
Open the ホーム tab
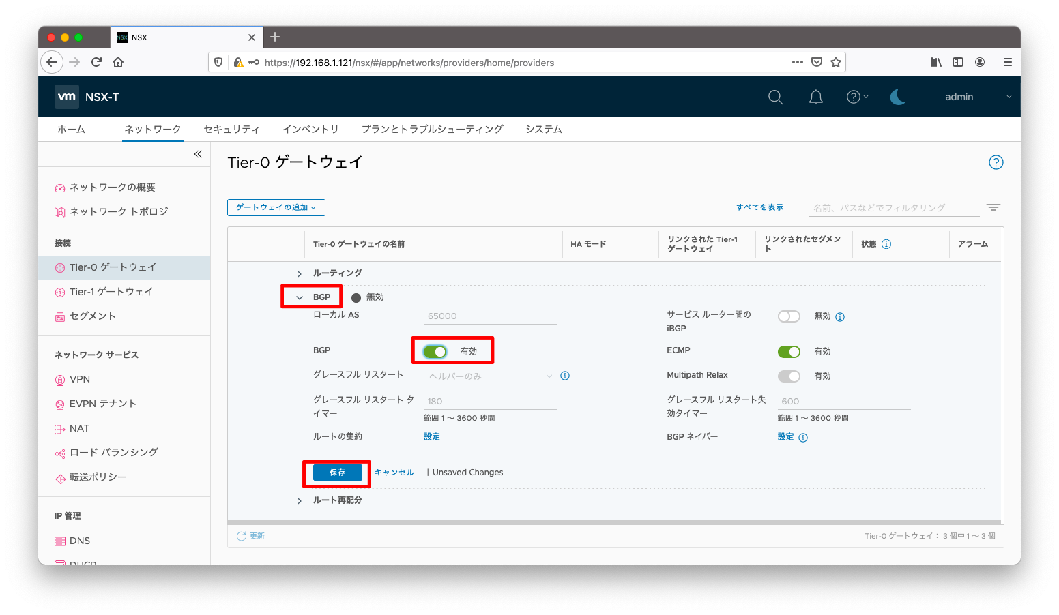[x=71, y=129]
